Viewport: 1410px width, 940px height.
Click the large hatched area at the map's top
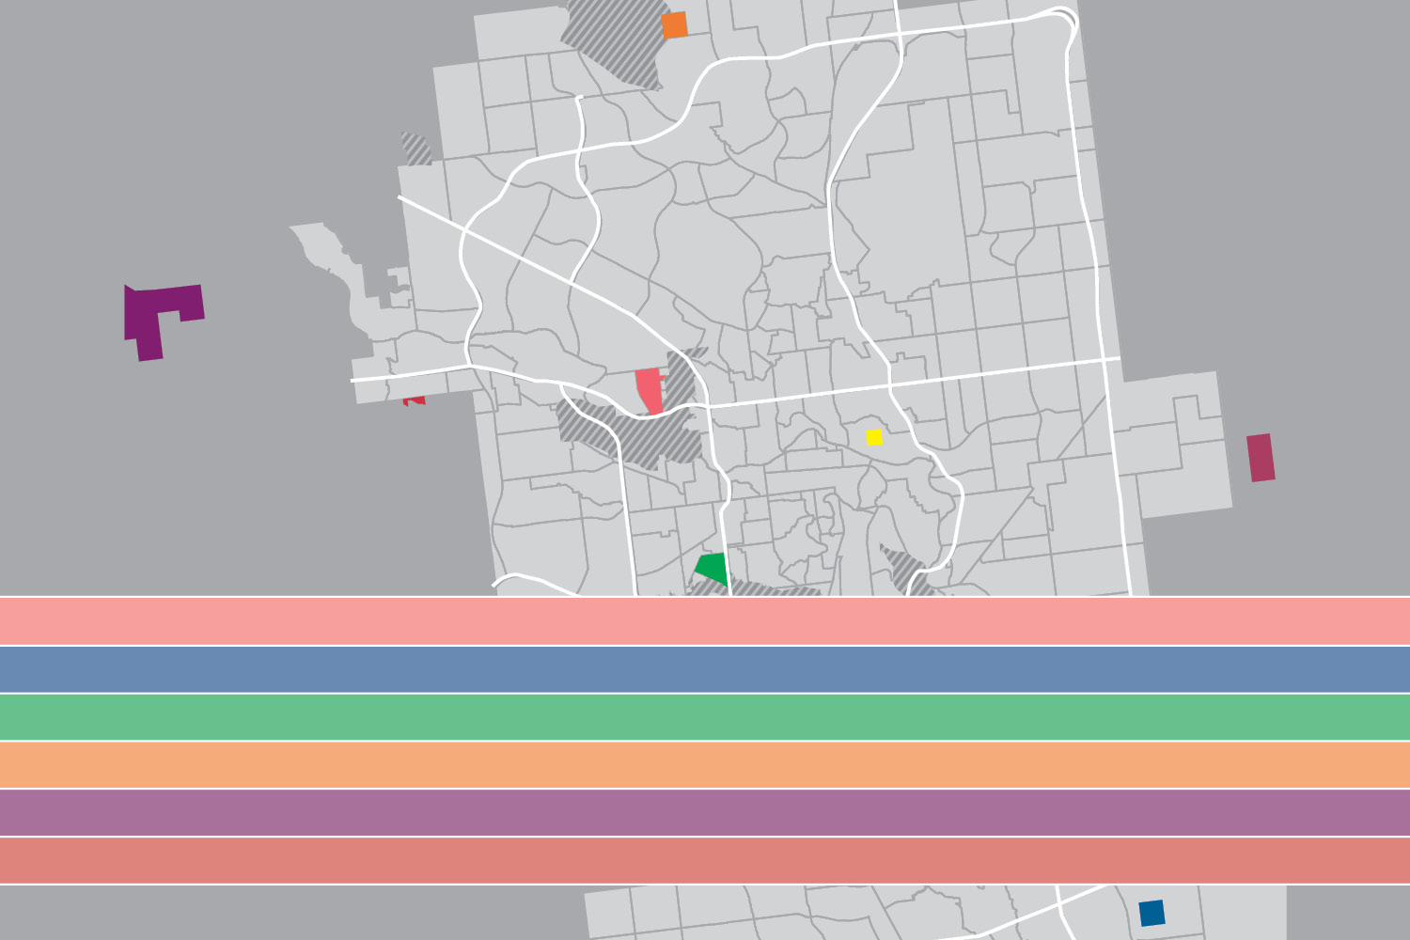(x=616, y=42)
